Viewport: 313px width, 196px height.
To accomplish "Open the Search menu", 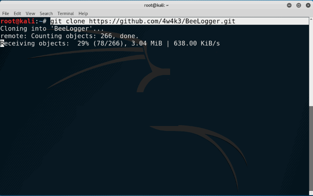I will tap(46, 14).
